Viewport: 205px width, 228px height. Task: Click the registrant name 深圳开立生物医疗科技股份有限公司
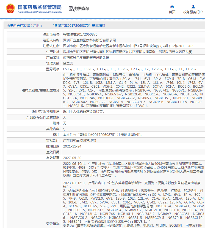tap(90, 40)
